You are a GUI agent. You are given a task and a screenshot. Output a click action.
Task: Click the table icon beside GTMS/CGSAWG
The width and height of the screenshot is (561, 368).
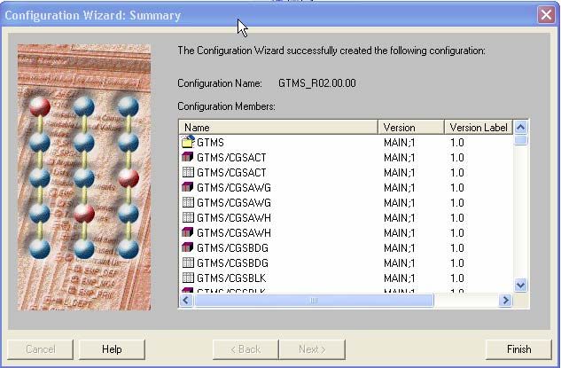[x=188, y=202]
